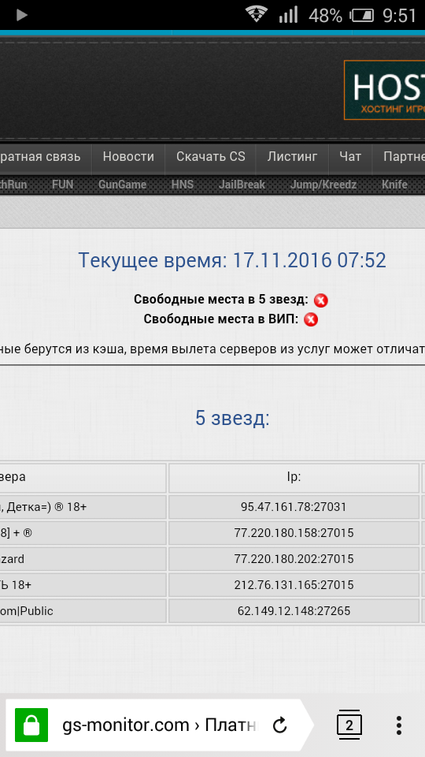Tap the Wi-Fi status icon
The height and width of the screenshot is (757, 425).
click(x=257, y=14)
